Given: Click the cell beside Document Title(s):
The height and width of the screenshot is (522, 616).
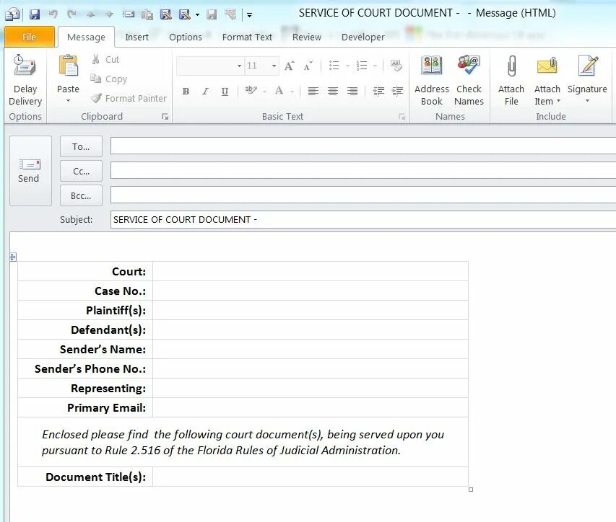Looking at the screenshot, I should coord(311,477).
